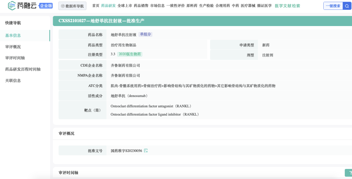Viewport: 352px width, 179px height.
Task: Select 合理用药 in top navigation
Action: click(223, 6)
